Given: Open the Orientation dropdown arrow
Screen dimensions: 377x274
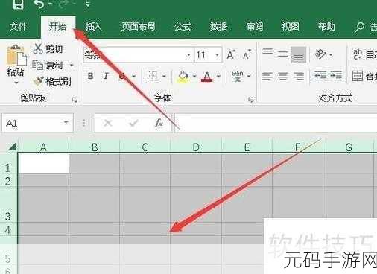Looking at the screenshot, I should tap(331, 54).
